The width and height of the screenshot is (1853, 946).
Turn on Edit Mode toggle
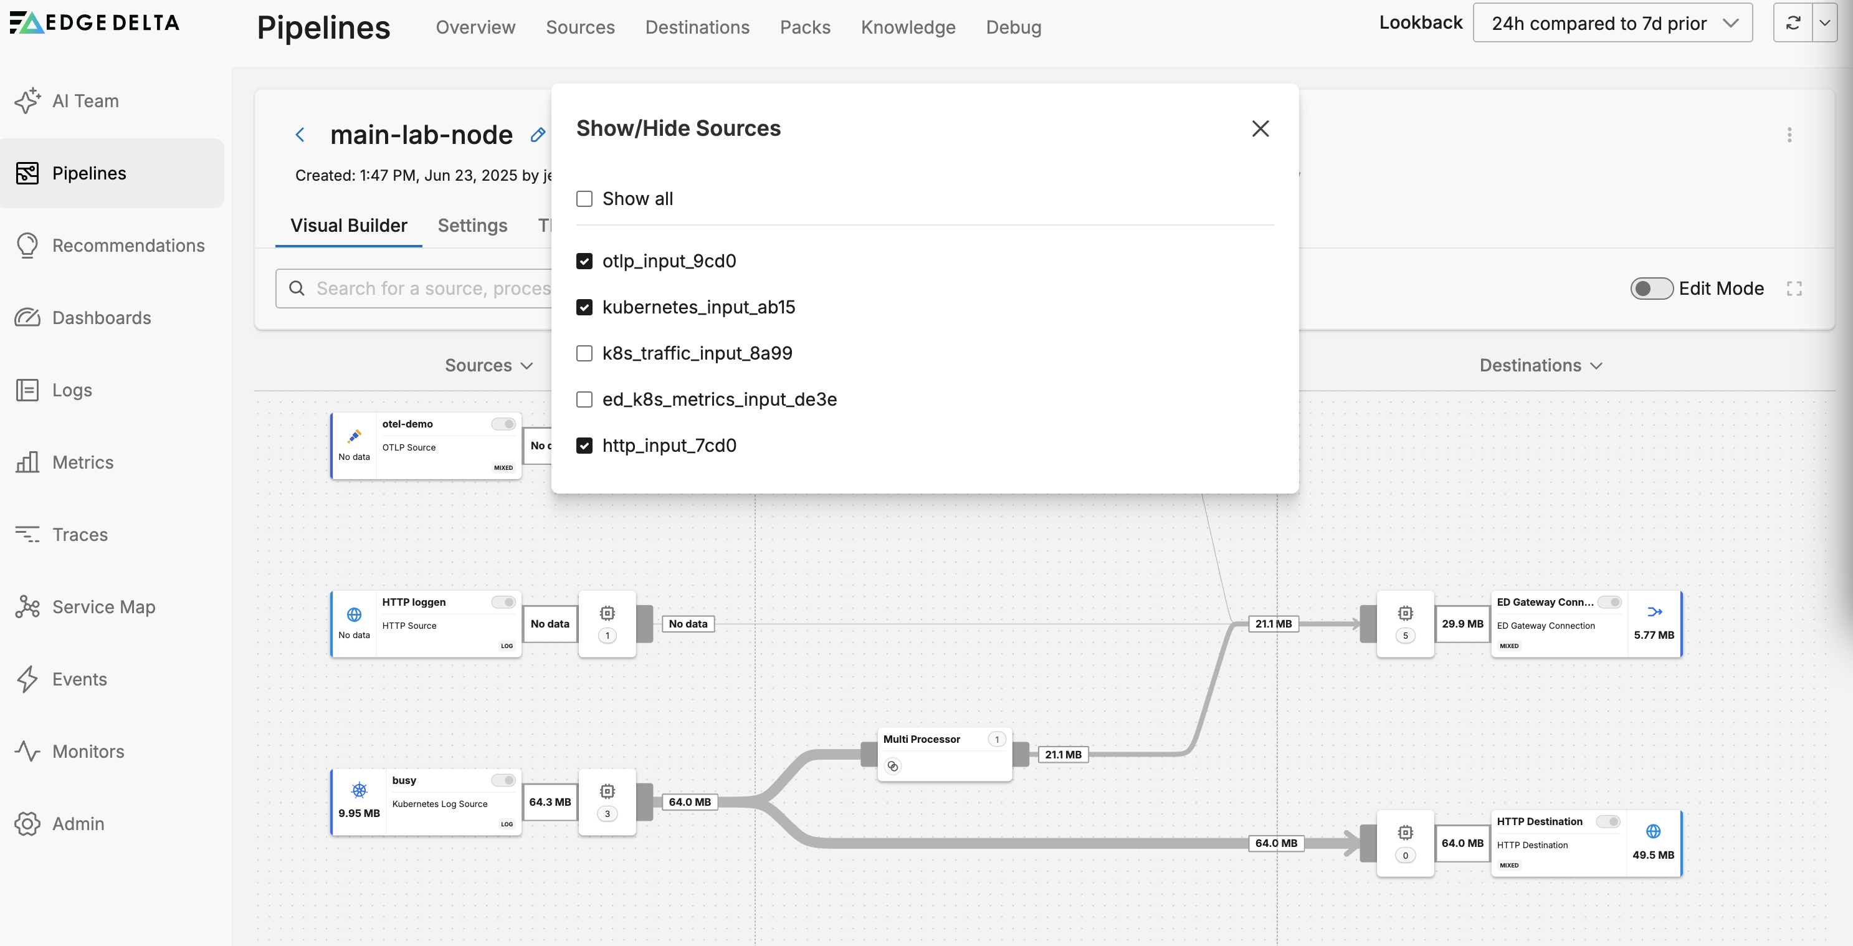(1651, 289)
